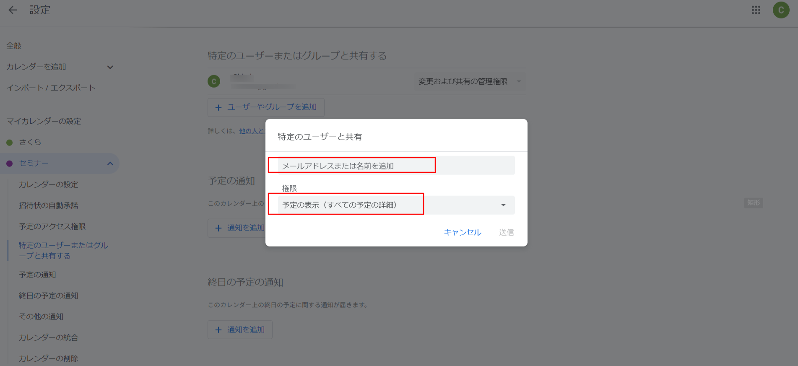Select カレンダーの設定 in the sidebar
The height and width of the screenshot is (366, 798).
[49, 184]
